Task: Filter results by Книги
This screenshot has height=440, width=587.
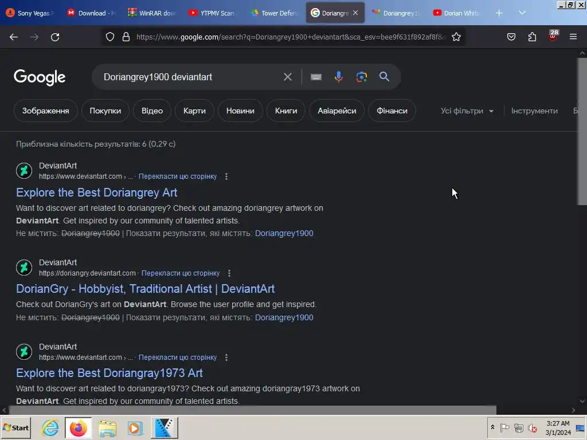Action: pyautogui.click(x=286, y=111)
